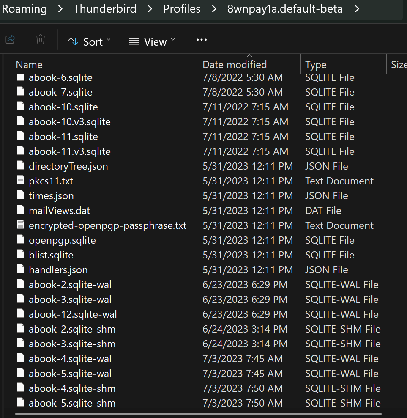Click the DAT File type for mailViews.dat
407x418 pixels.
pos(323,211)
